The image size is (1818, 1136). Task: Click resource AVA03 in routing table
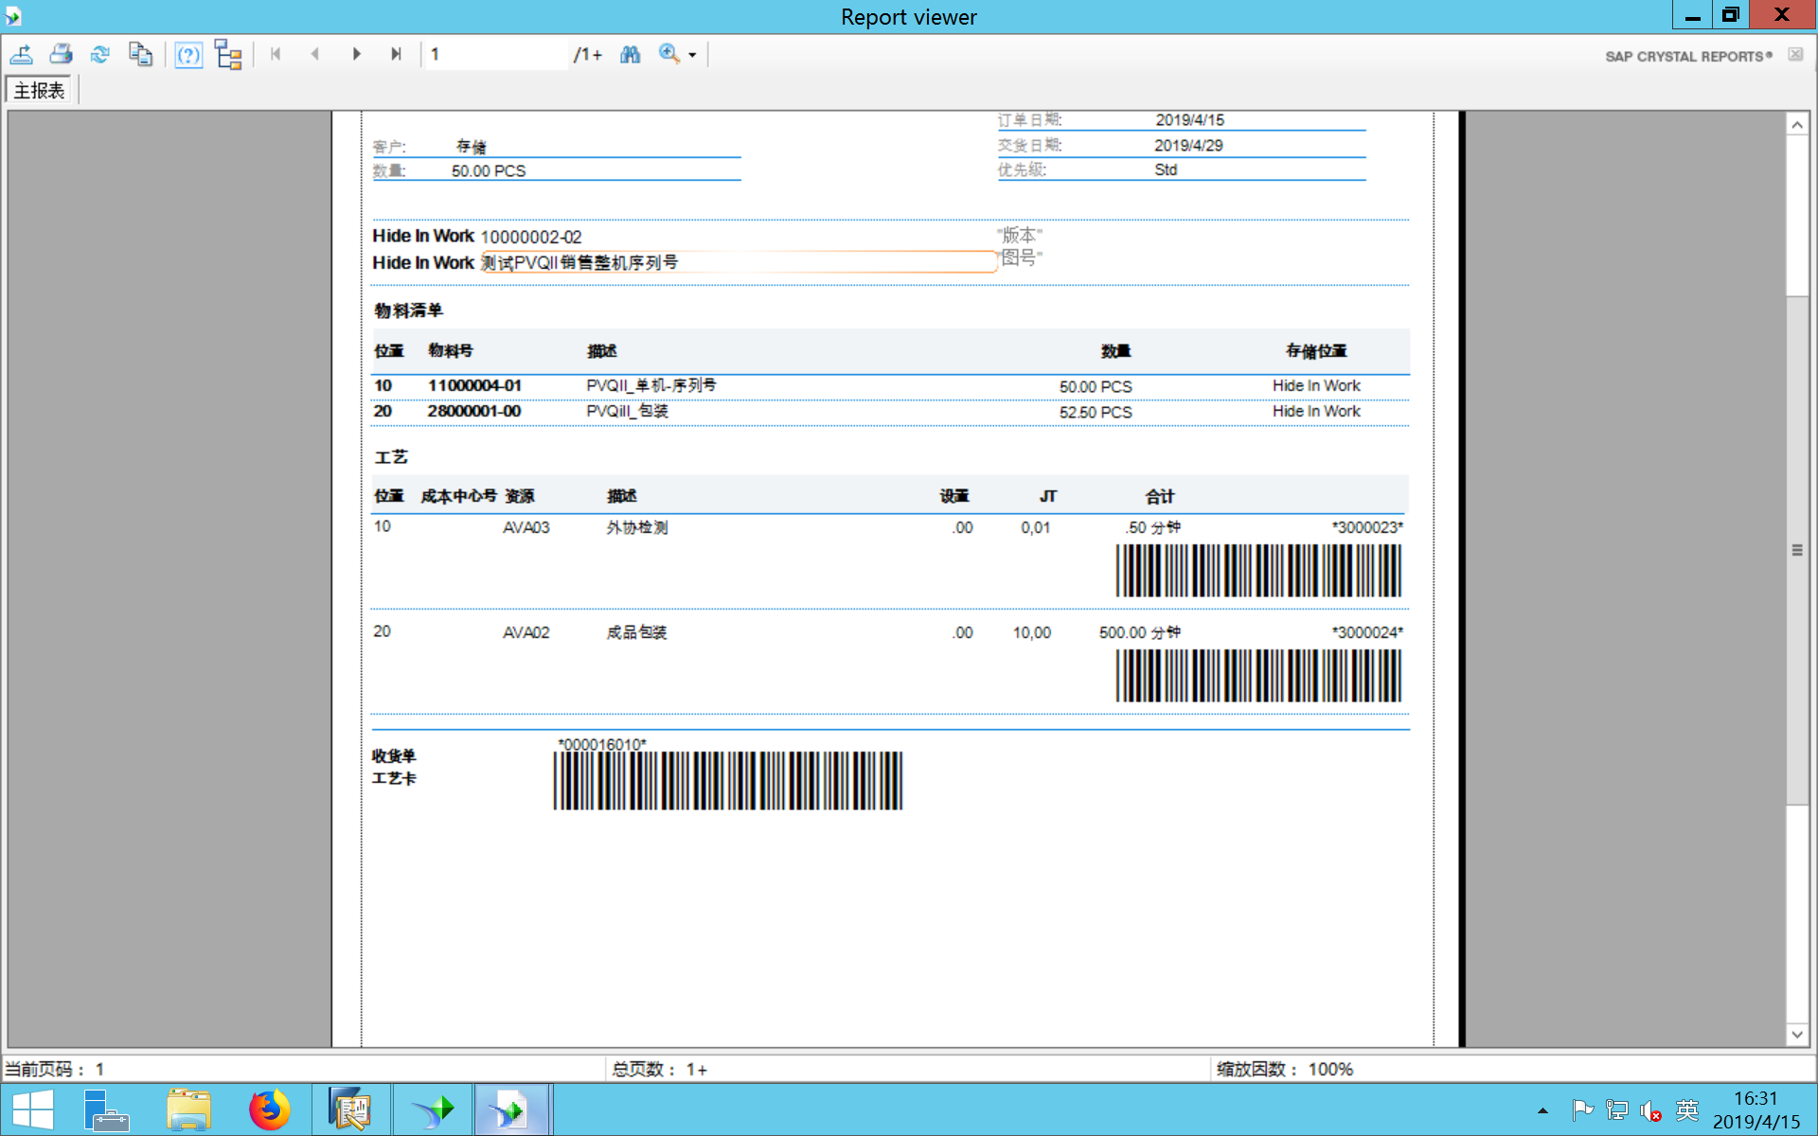(526, 527)
